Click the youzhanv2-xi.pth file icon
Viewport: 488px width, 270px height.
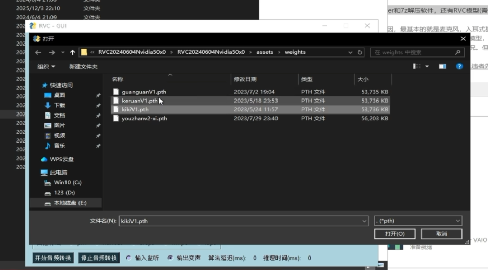[116, 118]
